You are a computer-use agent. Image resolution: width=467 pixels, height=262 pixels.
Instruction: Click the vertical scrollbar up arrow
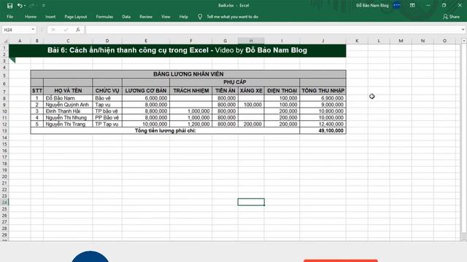pos(464,41)
